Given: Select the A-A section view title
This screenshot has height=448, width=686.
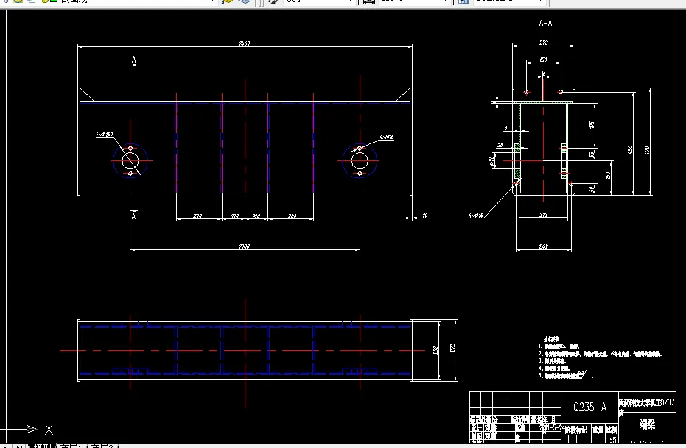Looking at the screenshot, I should point(545,23).
